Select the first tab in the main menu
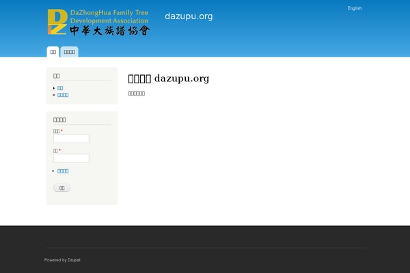 tap(53, 52)
